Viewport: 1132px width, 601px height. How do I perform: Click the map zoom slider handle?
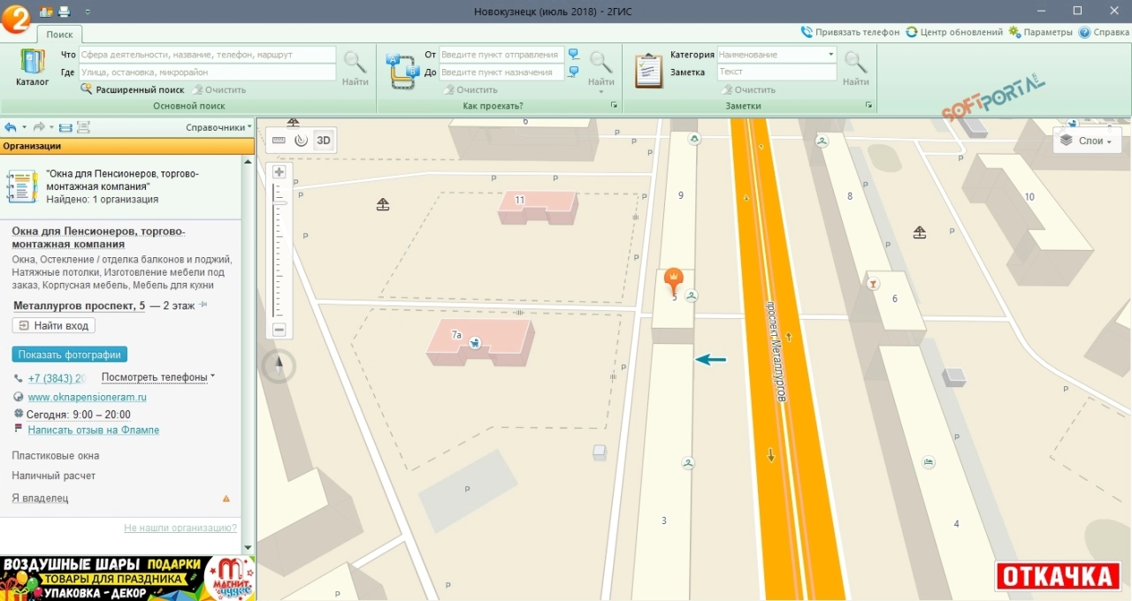(x=279, y=202)
